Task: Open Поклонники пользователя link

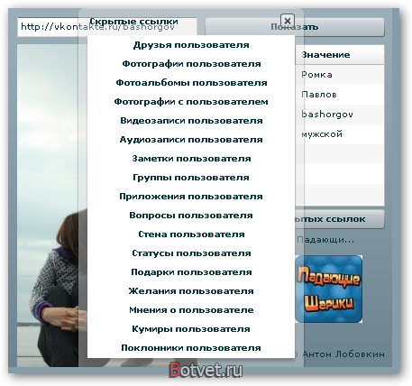Action: coord(191,348)
